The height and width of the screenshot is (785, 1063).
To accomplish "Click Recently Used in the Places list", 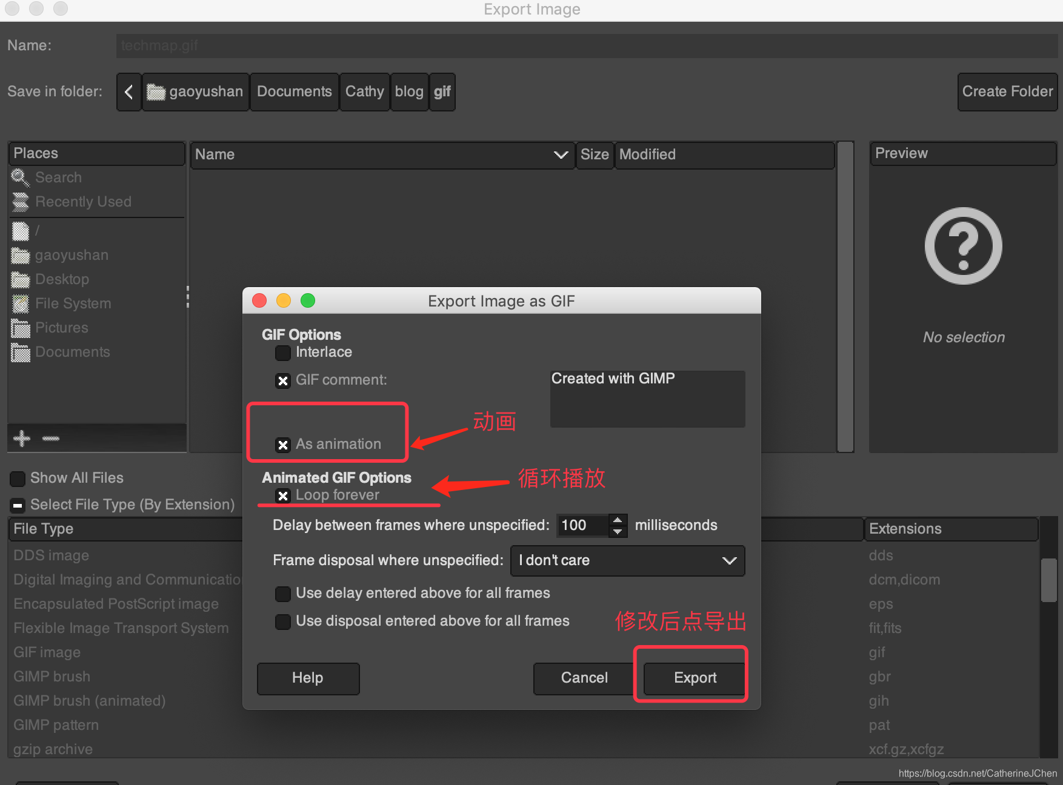I will pos(83,202).
